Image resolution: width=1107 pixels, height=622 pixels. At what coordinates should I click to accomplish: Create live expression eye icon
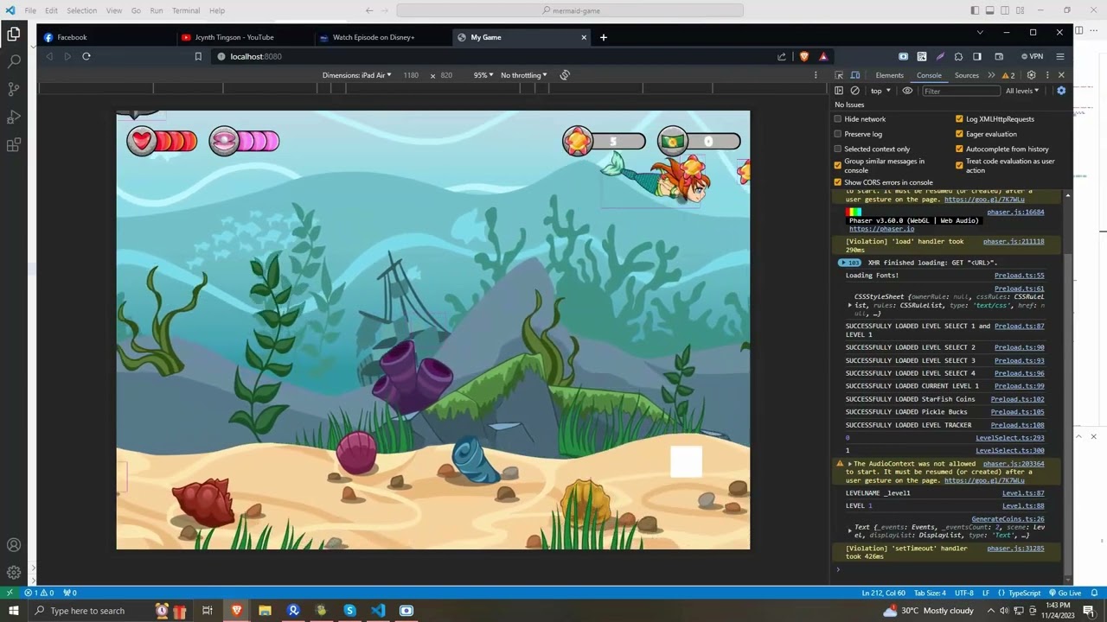(x=907, y=91)
